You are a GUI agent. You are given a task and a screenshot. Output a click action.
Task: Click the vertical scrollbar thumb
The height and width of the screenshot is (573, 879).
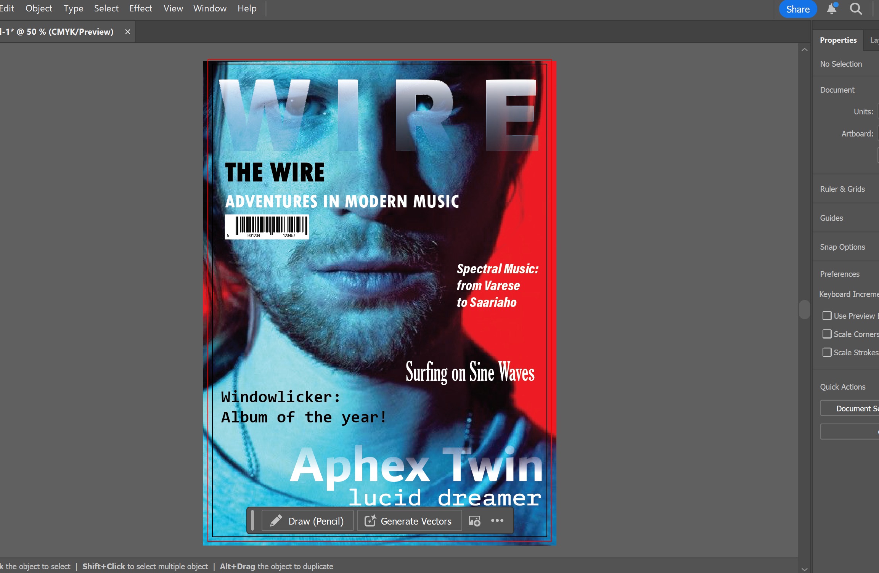point(804,310)
